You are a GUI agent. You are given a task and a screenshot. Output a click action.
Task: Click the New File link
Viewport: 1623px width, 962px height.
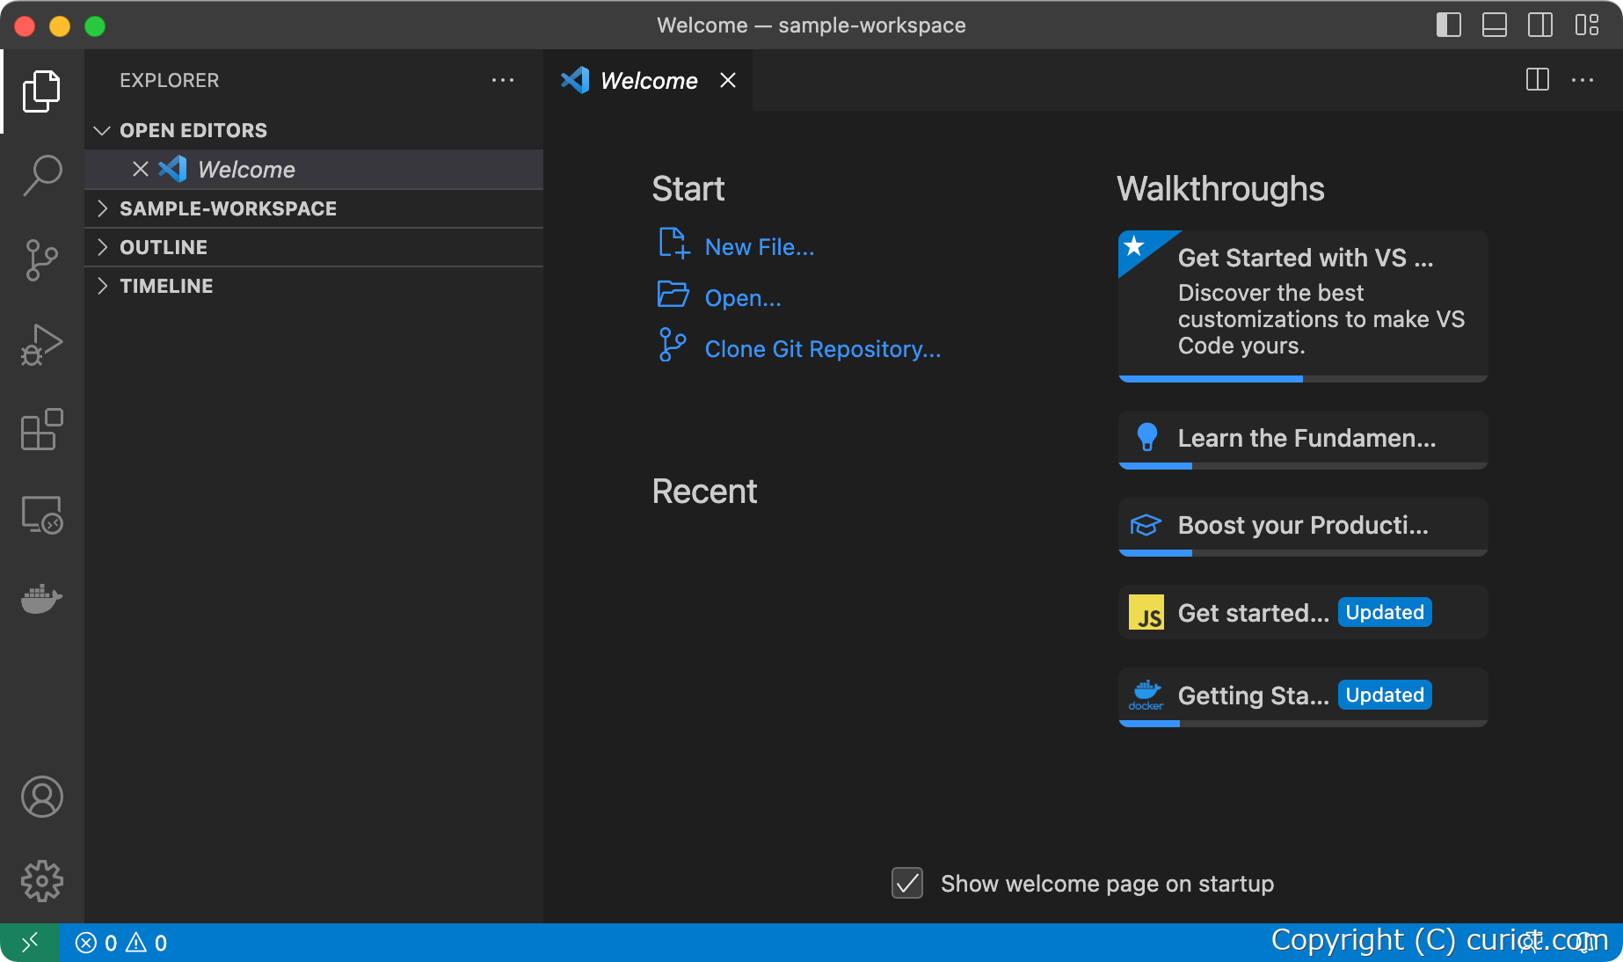point(759,246)
